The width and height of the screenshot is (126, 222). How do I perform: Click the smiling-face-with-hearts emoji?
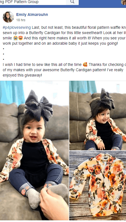pyautogui.click(x=85, y=65)
